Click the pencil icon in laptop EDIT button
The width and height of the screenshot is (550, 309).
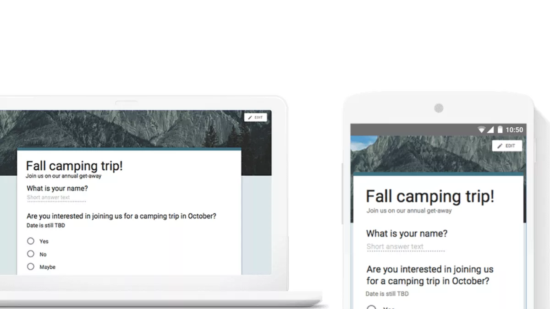pos(250,118)
